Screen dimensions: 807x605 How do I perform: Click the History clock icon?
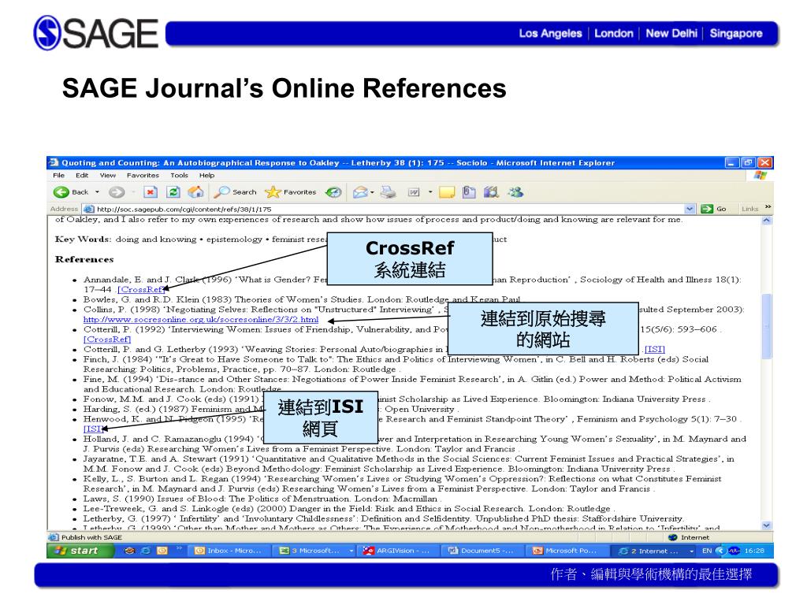(333, 192)
